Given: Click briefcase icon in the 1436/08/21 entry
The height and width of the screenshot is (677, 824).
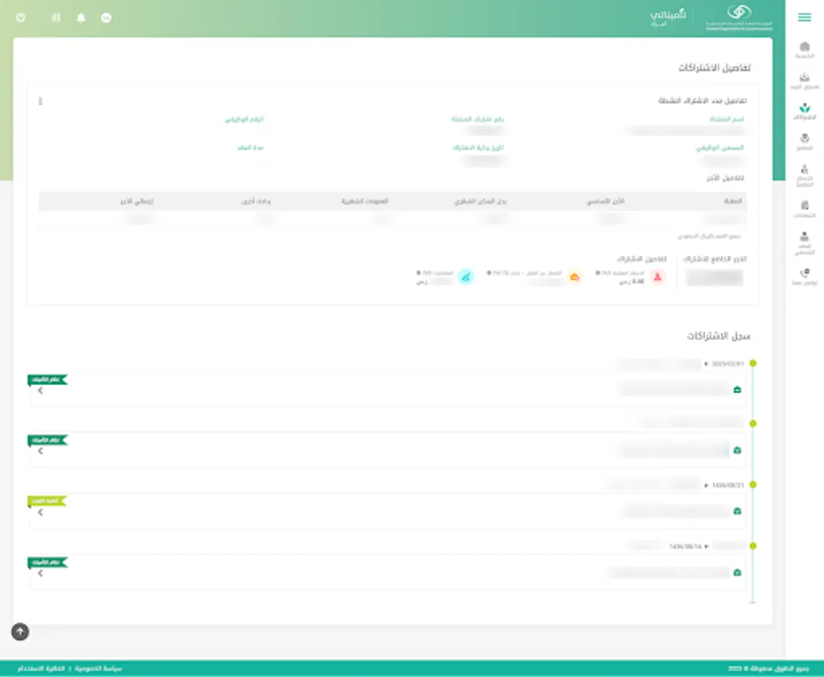Looking at the screenshot, I should pyautogui.click(x=737, y=511).
